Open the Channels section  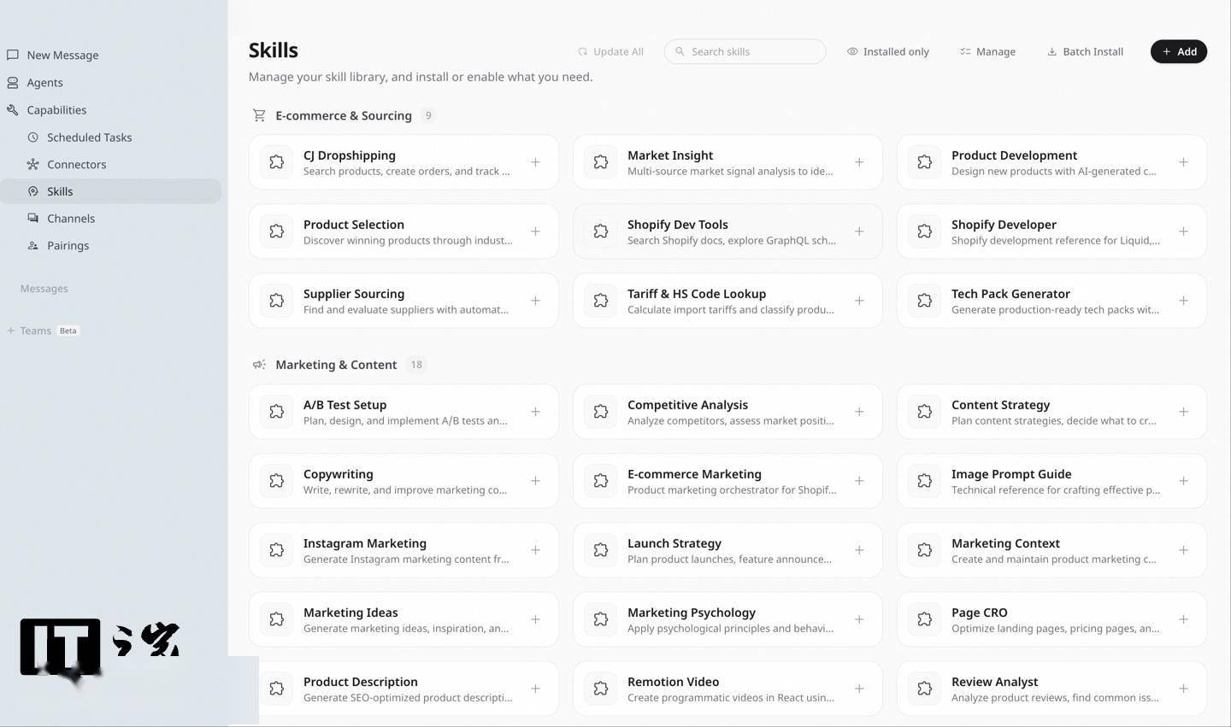click(x=70, y=219)
